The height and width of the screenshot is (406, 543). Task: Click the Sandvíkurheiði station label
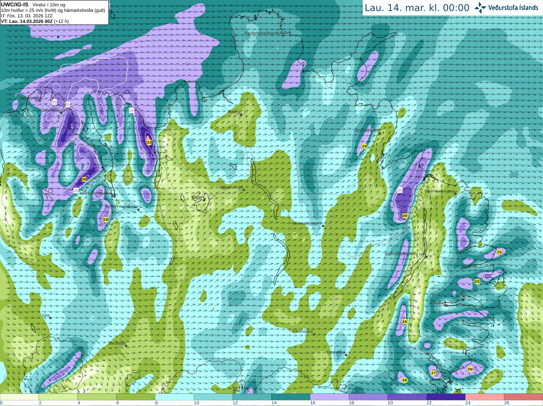(367, 131)
